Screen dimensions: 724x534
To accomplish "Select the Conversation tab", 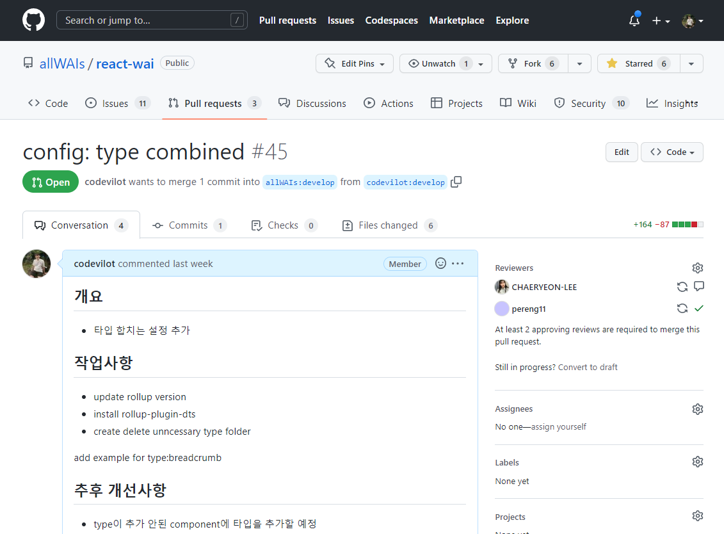I will click(x=81, y=225).
